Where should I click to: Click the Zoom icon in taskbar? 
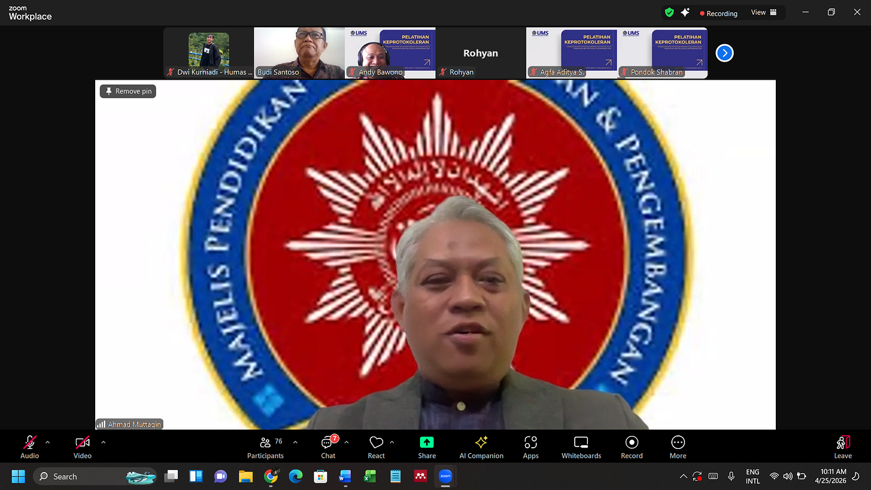click(x=445, y=476)
